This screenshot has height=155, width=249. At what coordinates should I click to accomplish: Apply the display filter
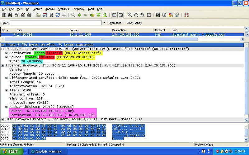pos(139,23)
